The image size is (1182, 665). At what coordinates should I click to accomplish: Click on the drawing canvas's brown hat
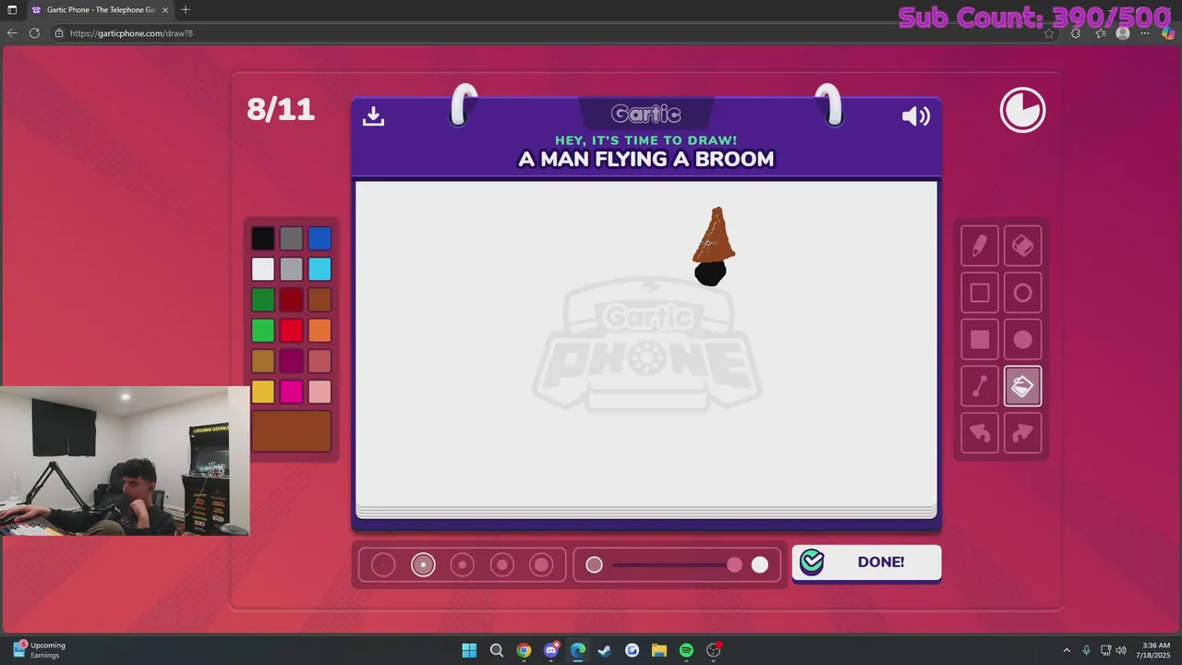pos(715,238)
